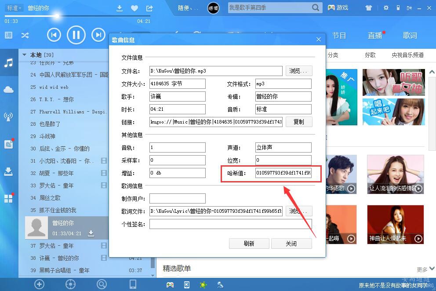Click the search magnifier icon
The image size is (436, 291).
point(315,8)
